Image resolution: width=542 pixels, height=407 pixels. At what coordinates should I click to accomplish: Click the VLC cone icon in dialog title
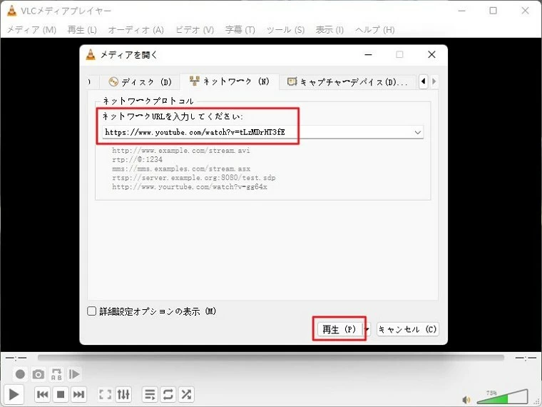click(x=91, y=54)
